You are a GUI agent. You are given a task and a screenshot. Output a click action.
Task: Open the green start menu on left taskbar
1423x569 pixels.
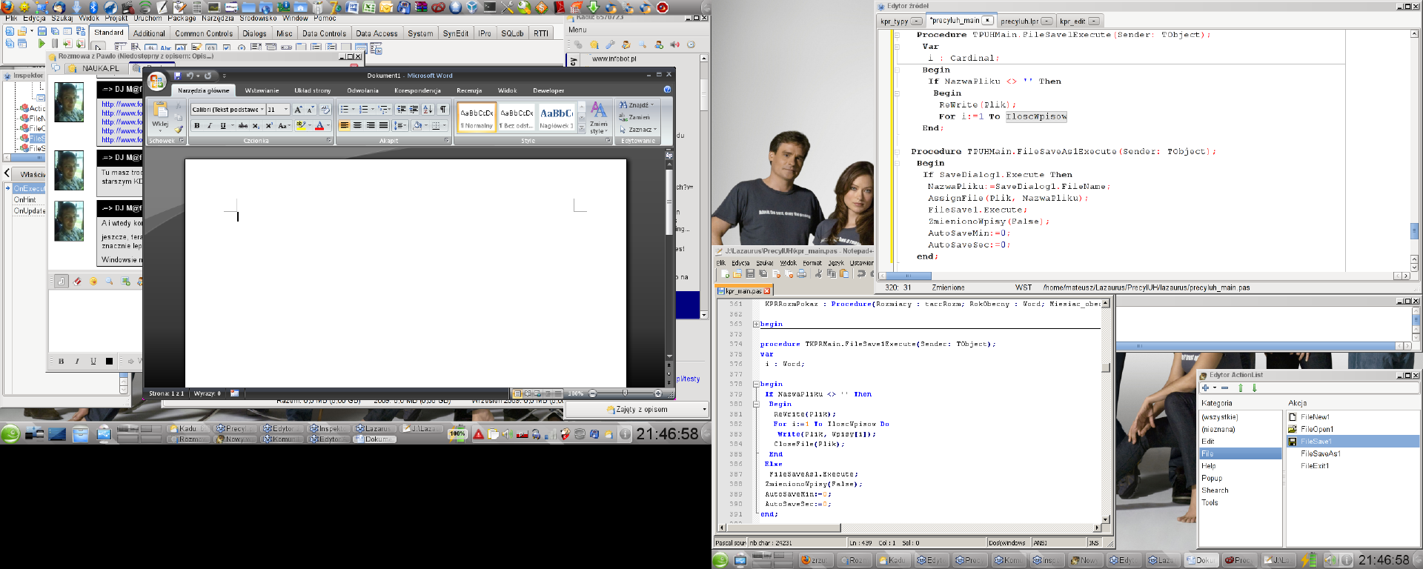[x=10, y=433]
